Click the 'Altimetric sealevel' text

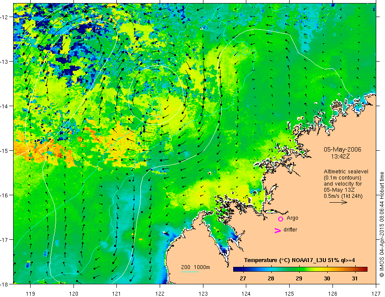pos(346,172)
